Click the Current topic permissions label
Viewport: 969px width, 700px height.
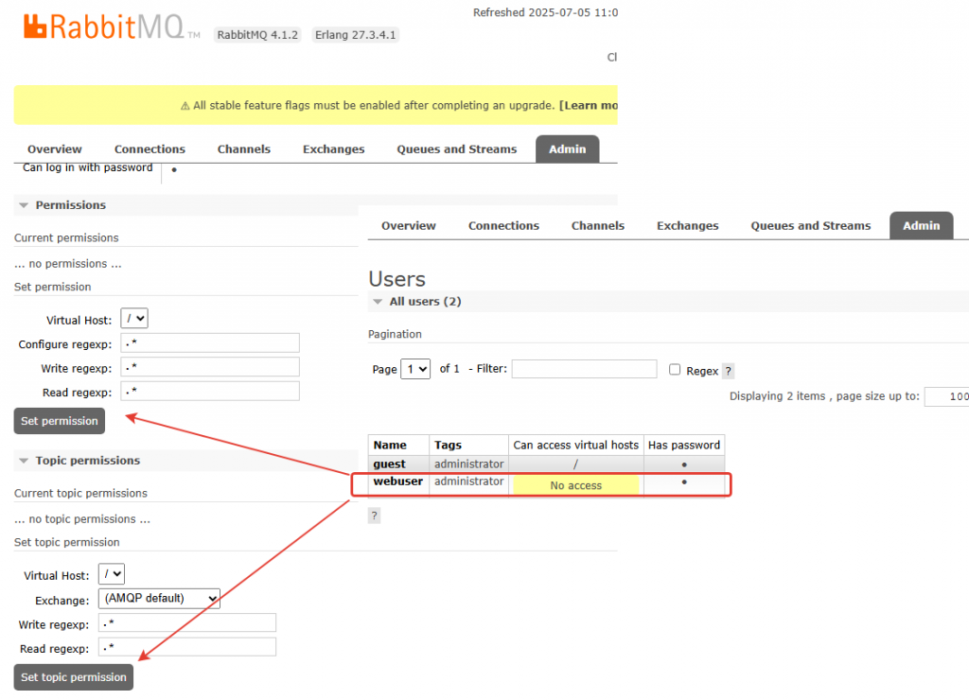coord(80,493)
